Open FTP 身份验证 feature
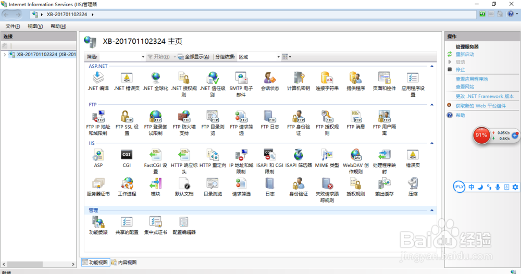Image resolution: width=521 pixels, height=274 pixels. click(299, 123)
